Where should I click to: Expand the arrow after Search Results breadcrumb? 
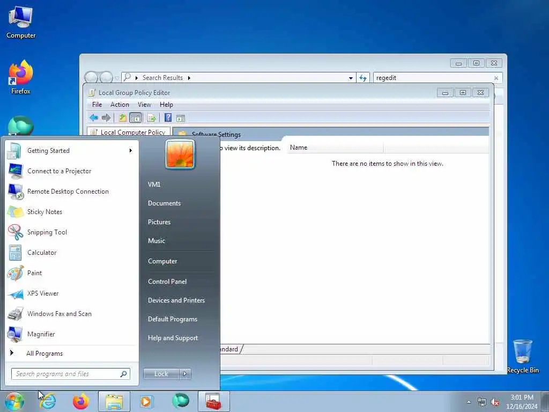pyautogui.click(x=189, y=78)
